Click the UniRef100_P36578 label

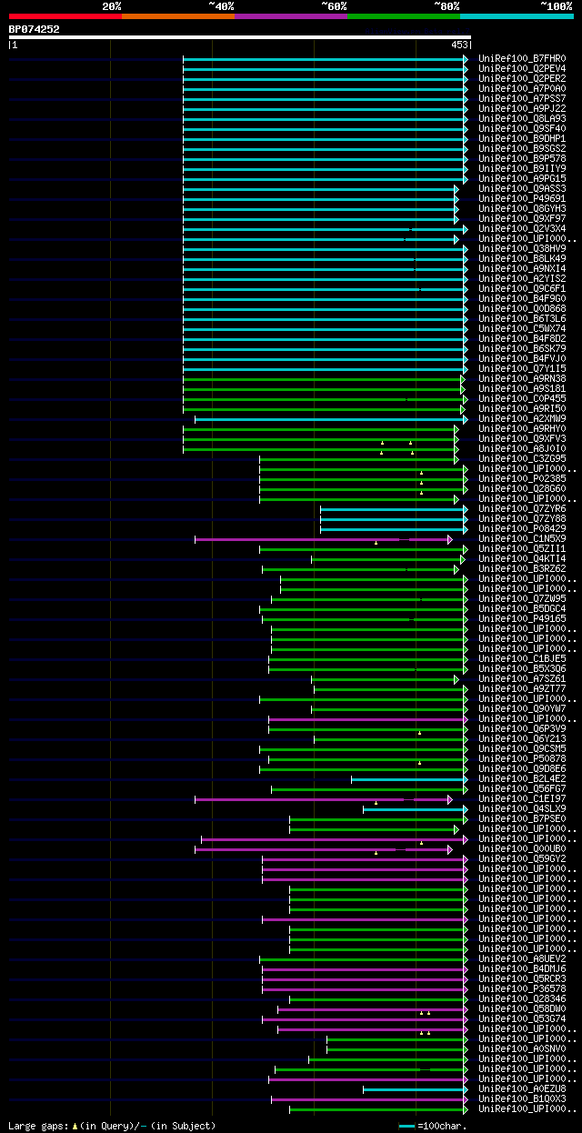[522, 988]
